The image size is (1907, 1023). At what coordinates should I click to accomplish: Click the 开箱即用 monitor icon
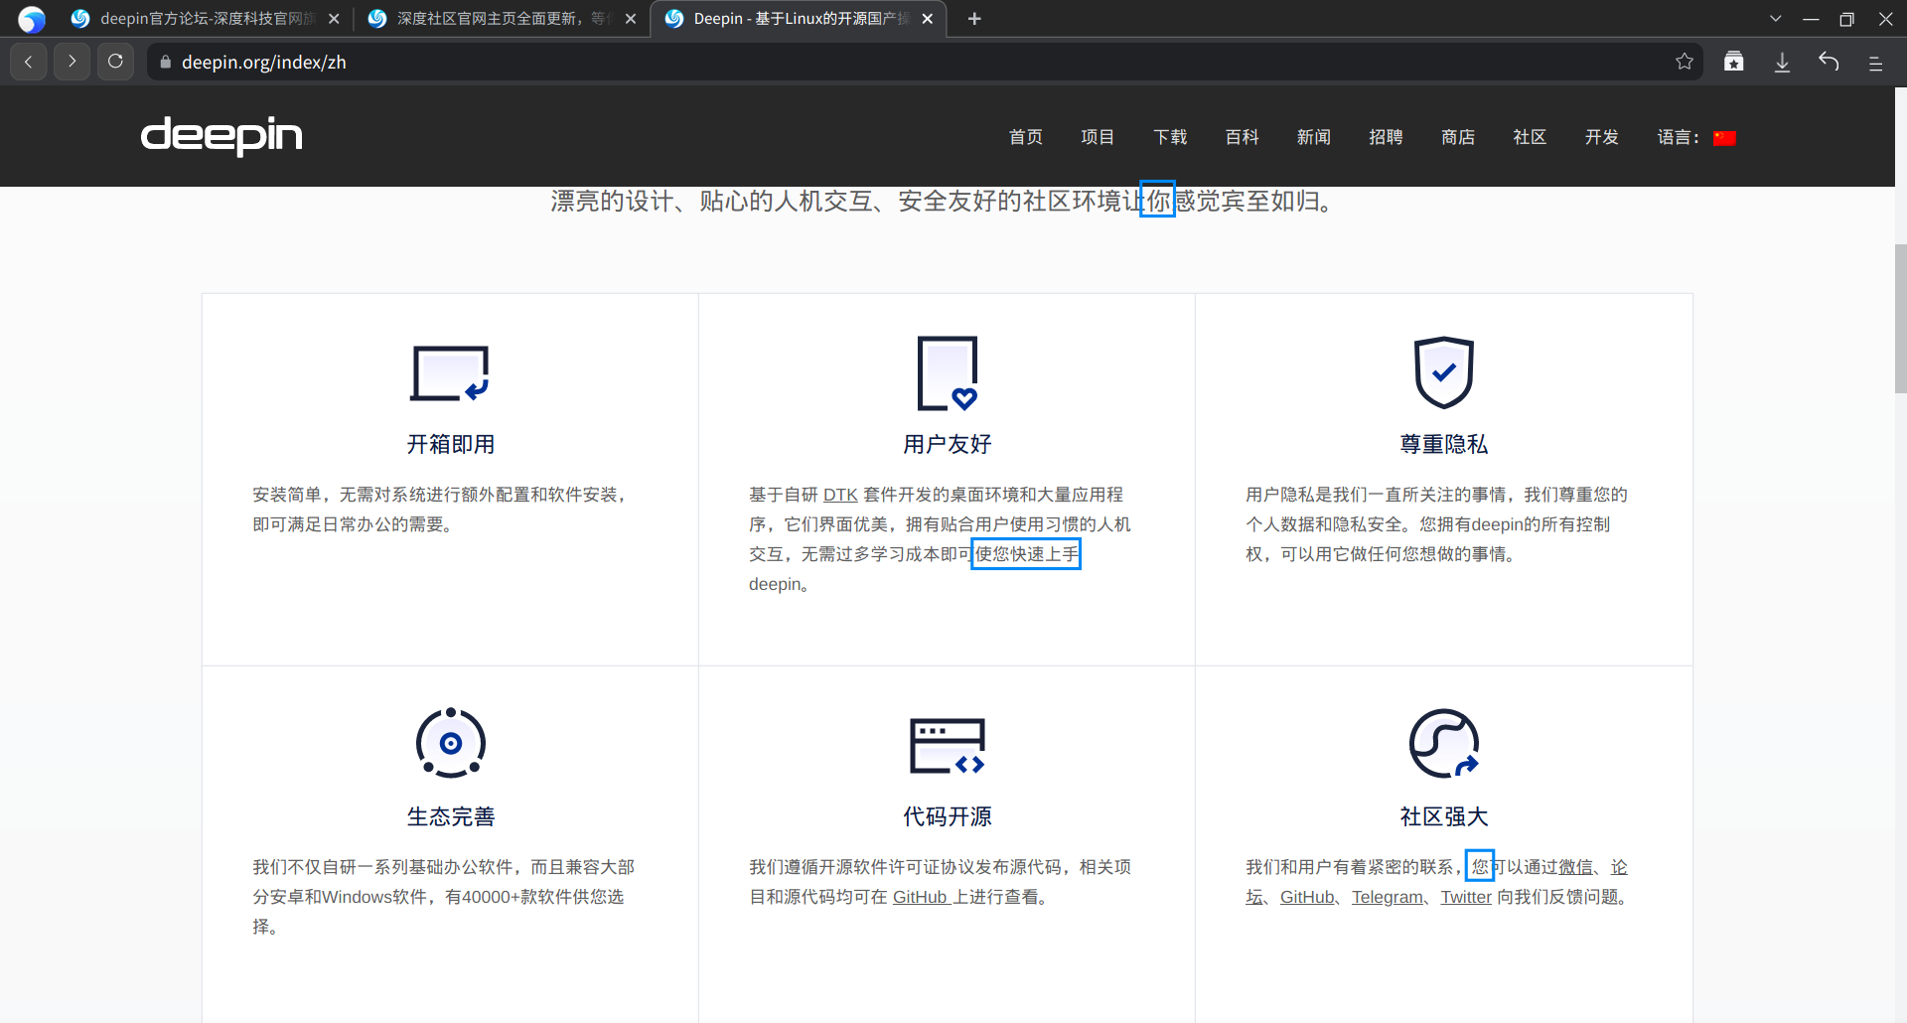pyautogui.click(x=449, y=373)
